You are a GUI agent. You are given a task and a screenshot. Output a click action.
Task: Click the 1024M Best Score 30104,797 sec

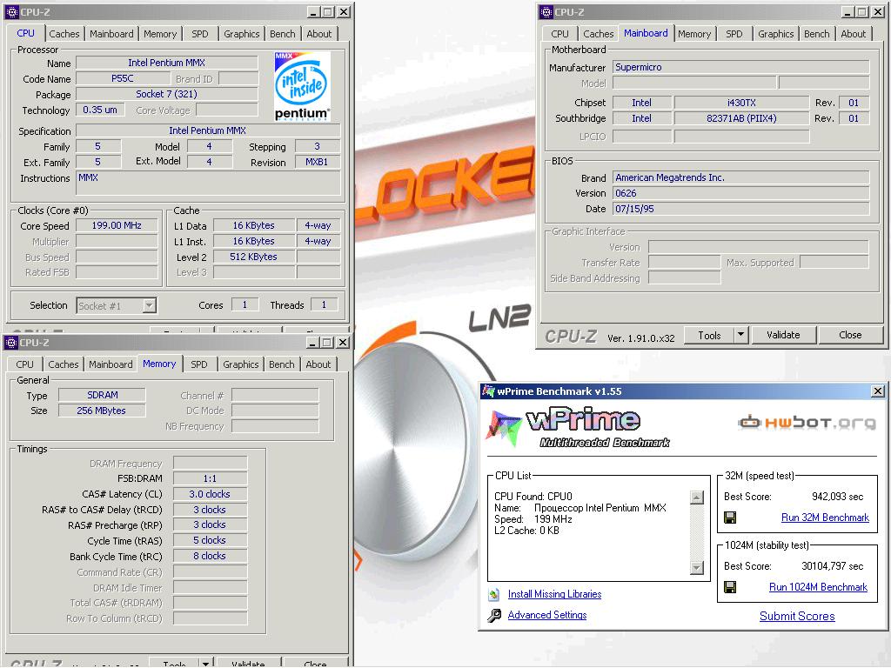(x=833, y=566)
